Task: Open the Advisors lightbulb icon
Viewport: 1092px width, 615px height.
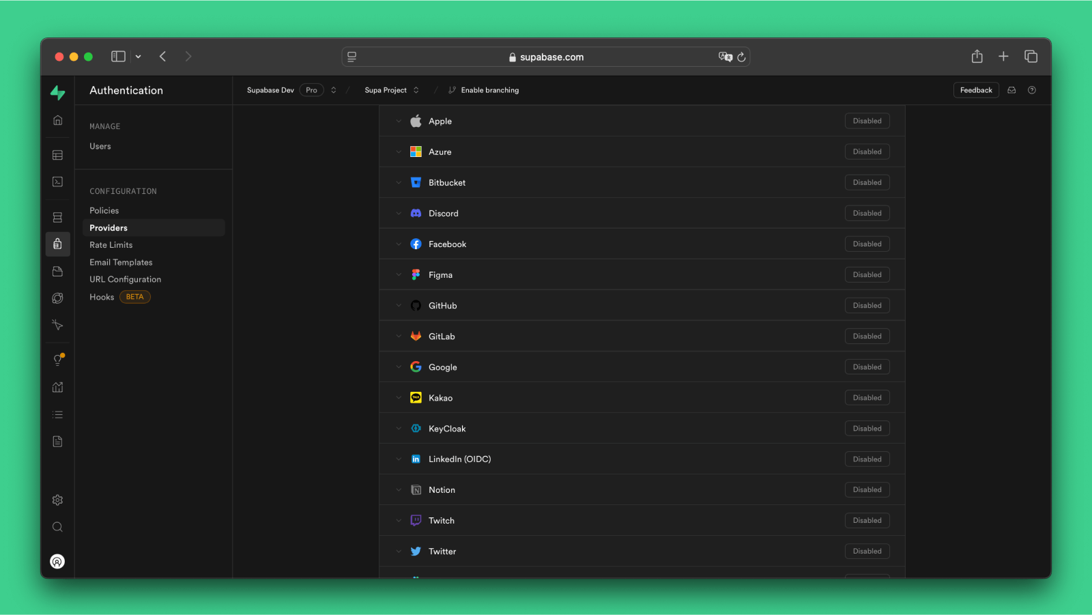Action: point(58,360)
